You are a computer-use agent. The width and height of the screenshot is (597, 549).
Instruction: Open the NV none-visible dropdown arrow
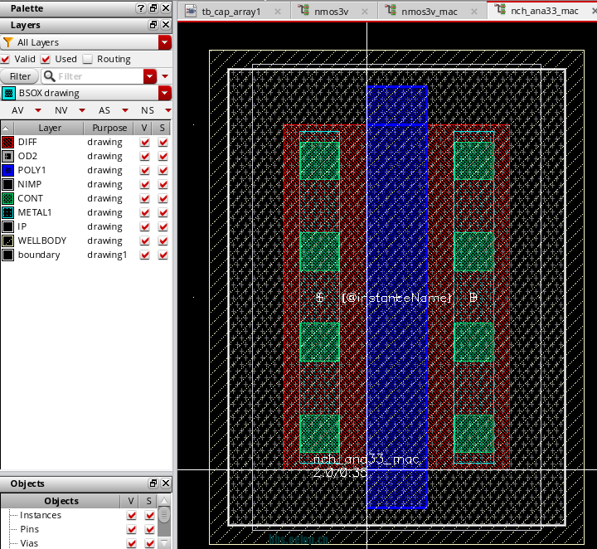click(82, 110)
